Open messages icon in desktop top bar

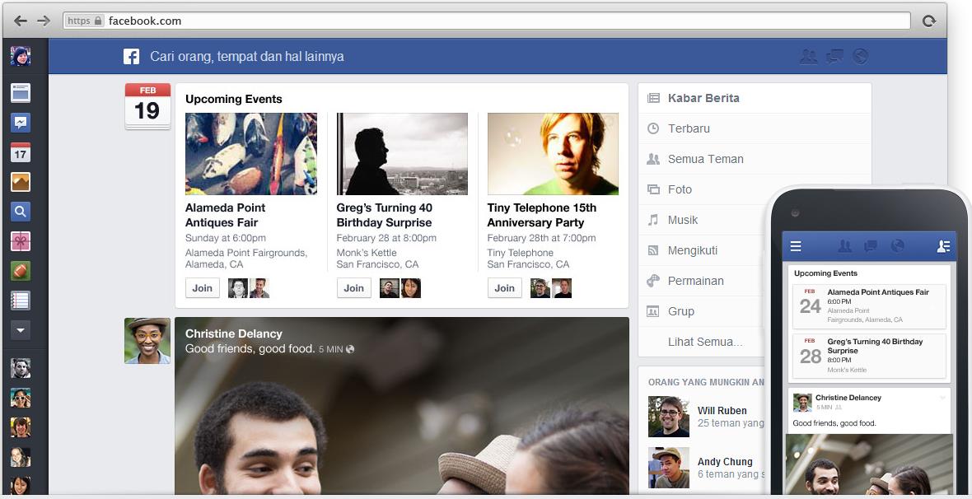834,57
